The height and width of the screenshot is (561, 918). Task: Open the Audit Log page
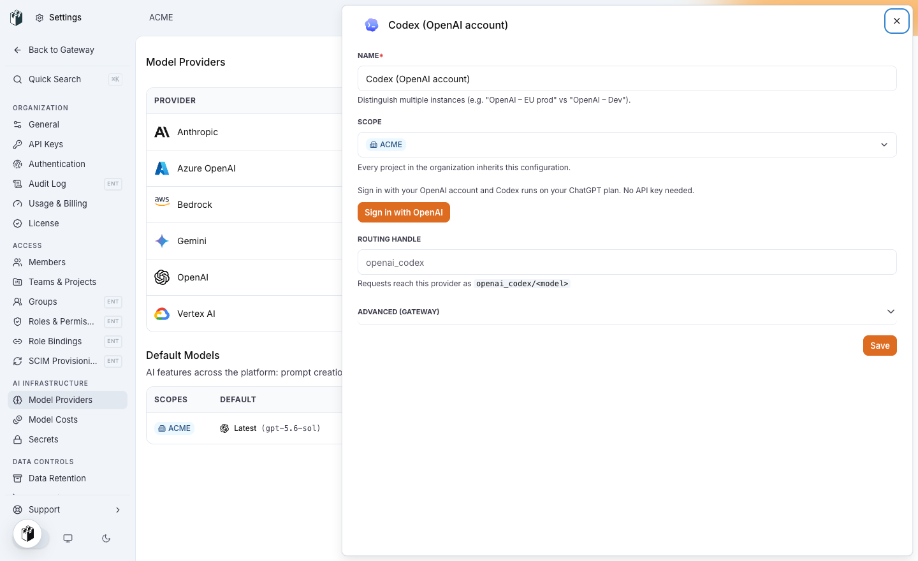[68, 184]
